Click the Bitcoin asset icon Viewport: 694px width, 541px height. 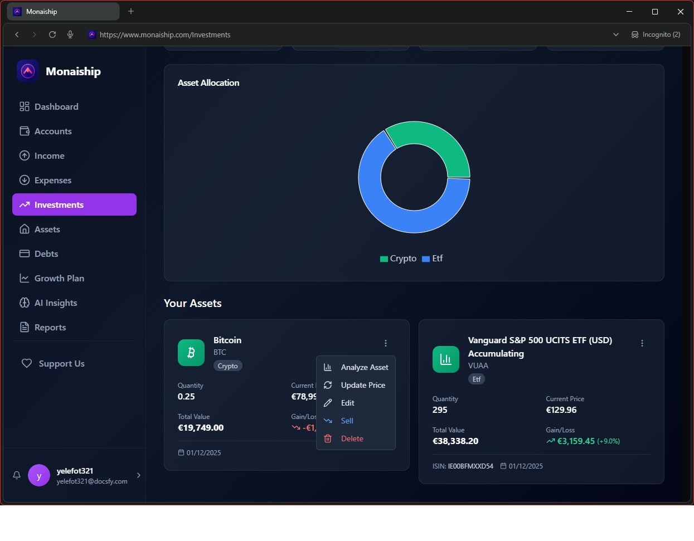click(191, 353)
